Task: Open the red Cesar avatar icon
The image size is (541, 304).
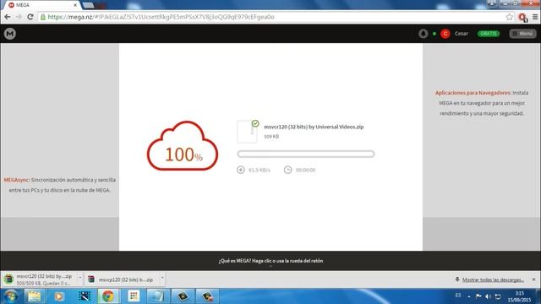Action: pyautogui.click(x=445, y=34)
